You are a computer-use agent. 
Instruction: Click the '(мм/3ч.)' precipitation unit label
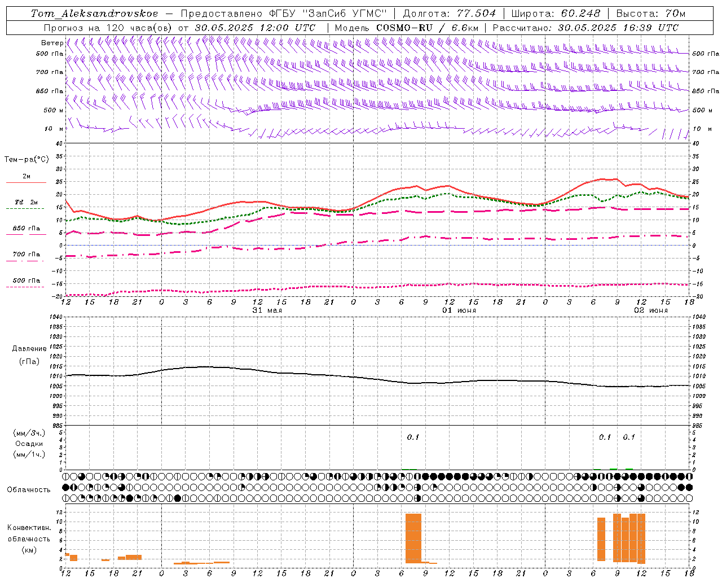click(29, 433)
